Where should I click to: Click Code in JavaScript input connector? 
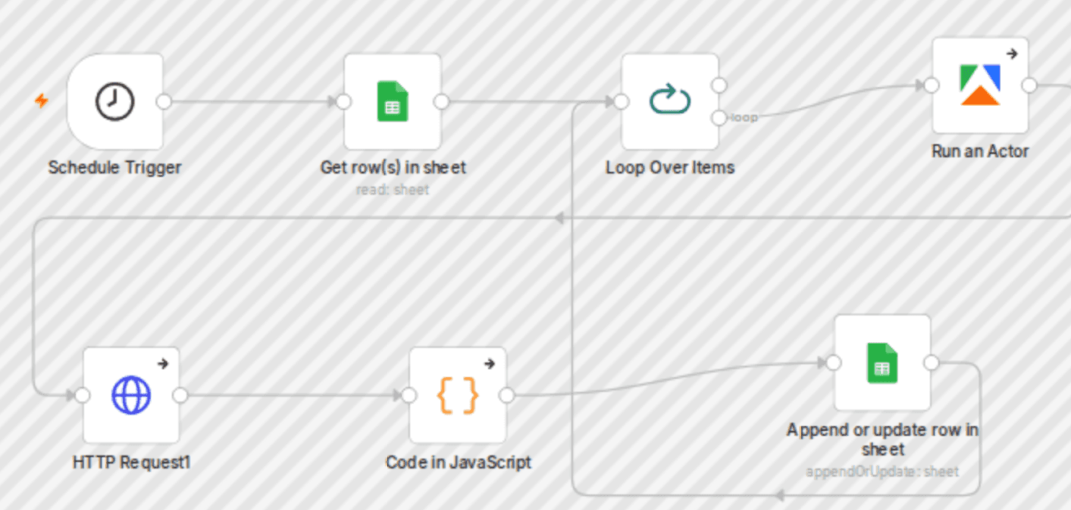pyautogui.click(x=409, y=395)
